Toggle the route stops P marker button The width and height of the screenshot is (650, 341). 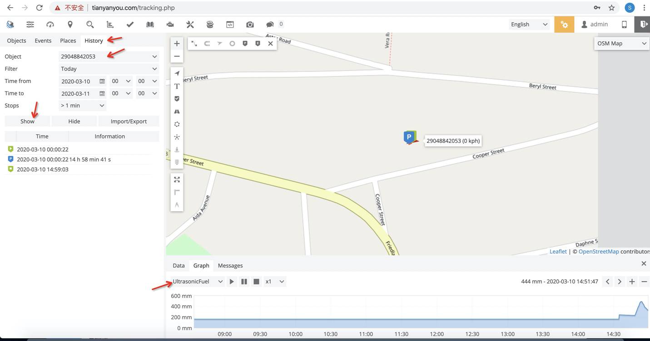[245, 44]
